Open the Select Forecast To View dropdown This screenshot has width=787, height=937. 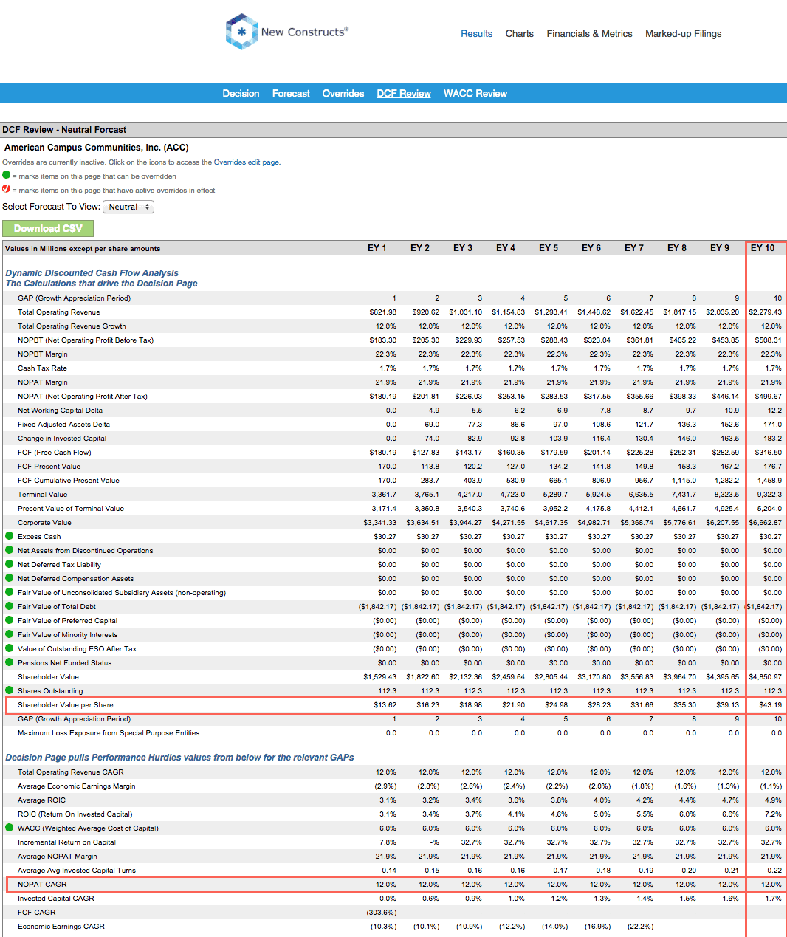tap(128, 207)
